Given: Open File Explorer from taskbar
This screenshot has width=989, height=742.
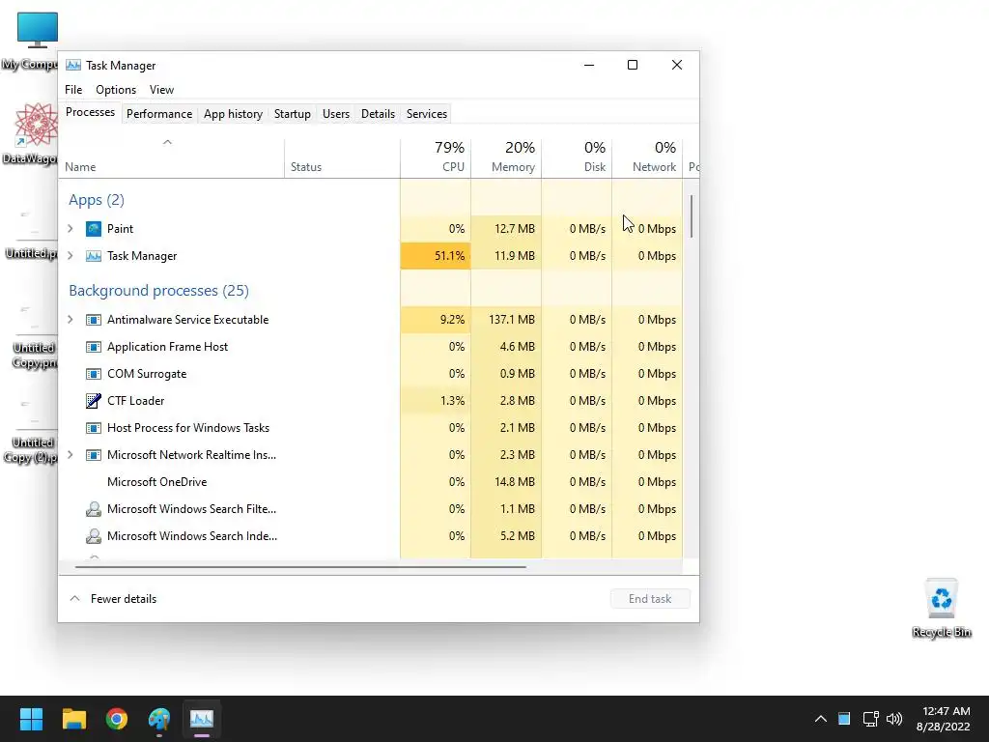Looking at the screenshot, I should pyautogui.click(x=73, y=719).
